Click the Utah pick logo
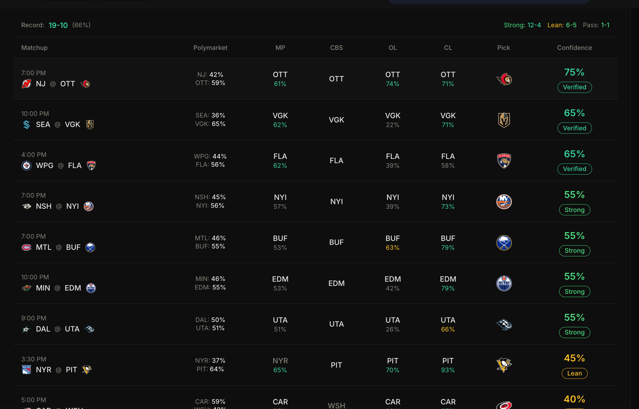Image resolution: width=639 pixels, height=409 pixels. click(x=504, y=324)
